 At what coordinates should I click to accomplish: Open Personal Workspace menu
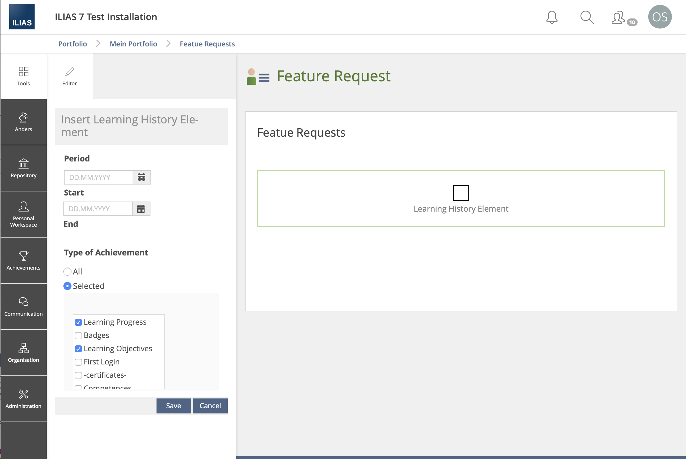click(x=23, y=214)
